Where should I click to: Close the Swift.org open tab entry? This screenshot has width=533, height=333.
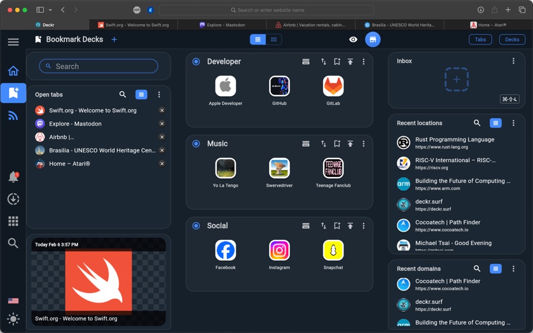pyautogui.click(x=162, y=110)
